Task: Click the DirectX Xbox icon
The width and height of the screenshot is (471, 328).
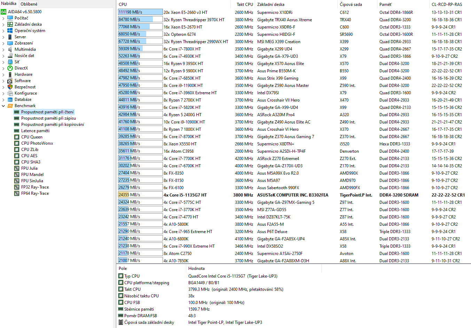Action: coord(10,68)
